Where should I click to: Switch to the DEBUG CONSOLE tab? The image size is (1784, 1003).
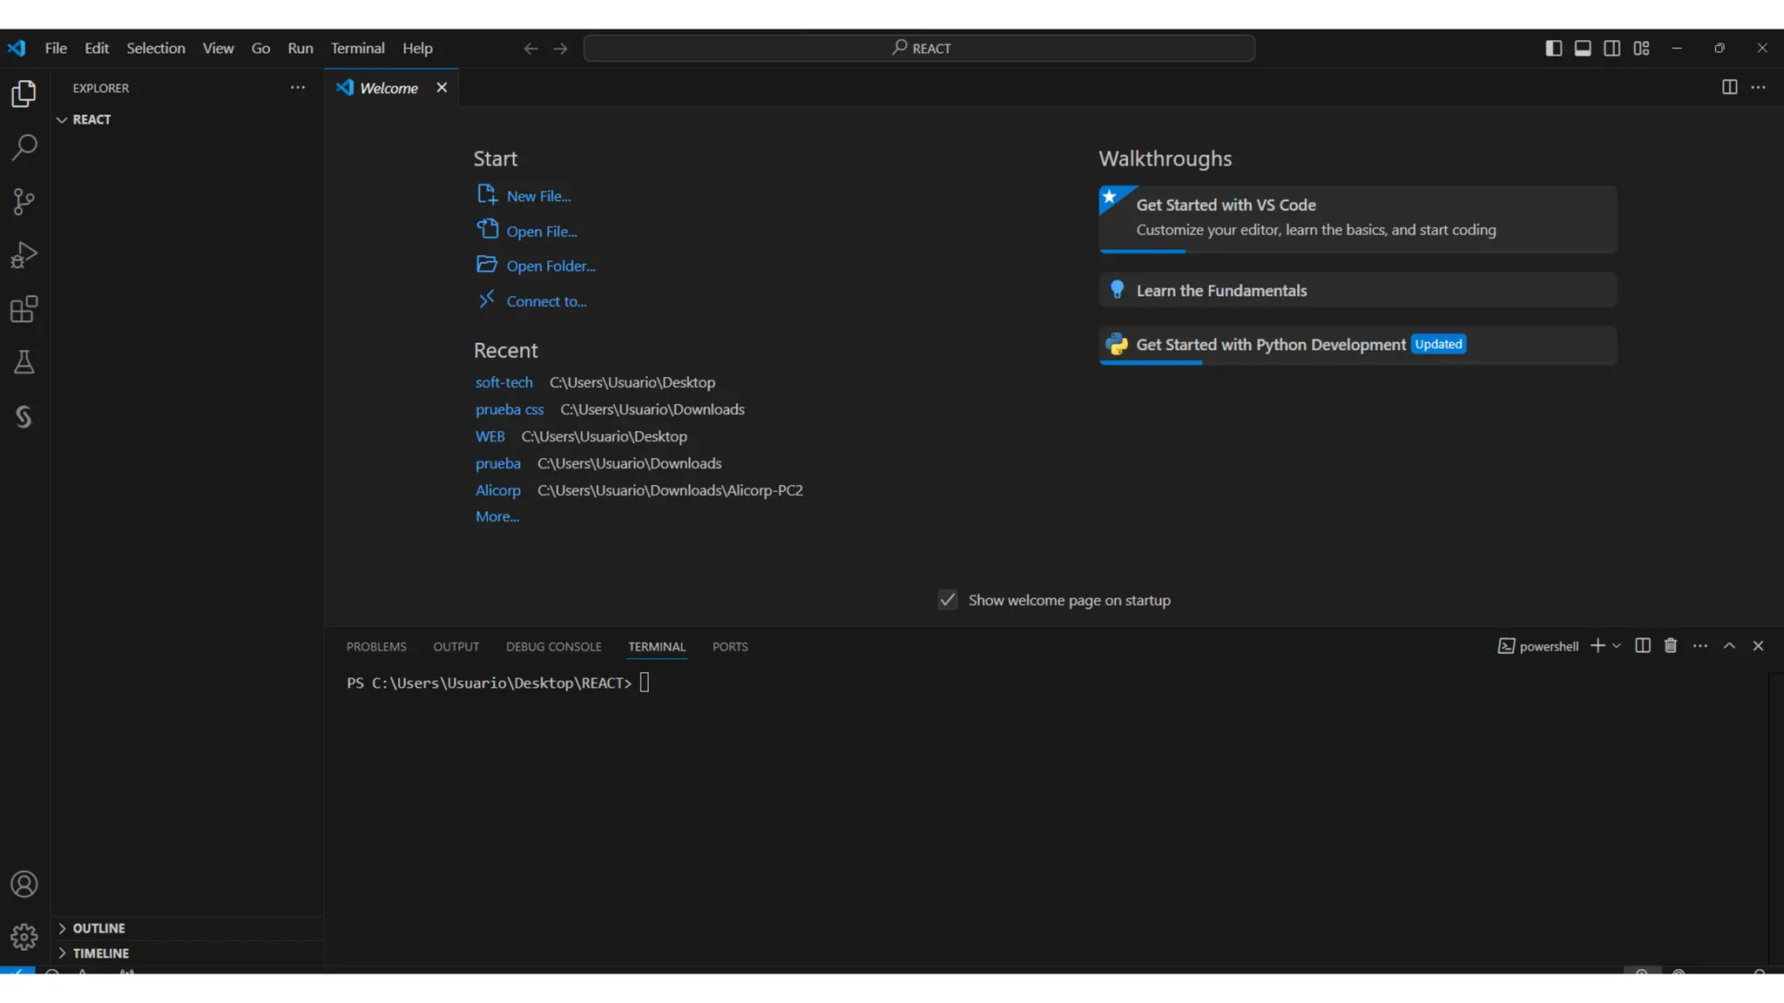click(x=554, y=647)
